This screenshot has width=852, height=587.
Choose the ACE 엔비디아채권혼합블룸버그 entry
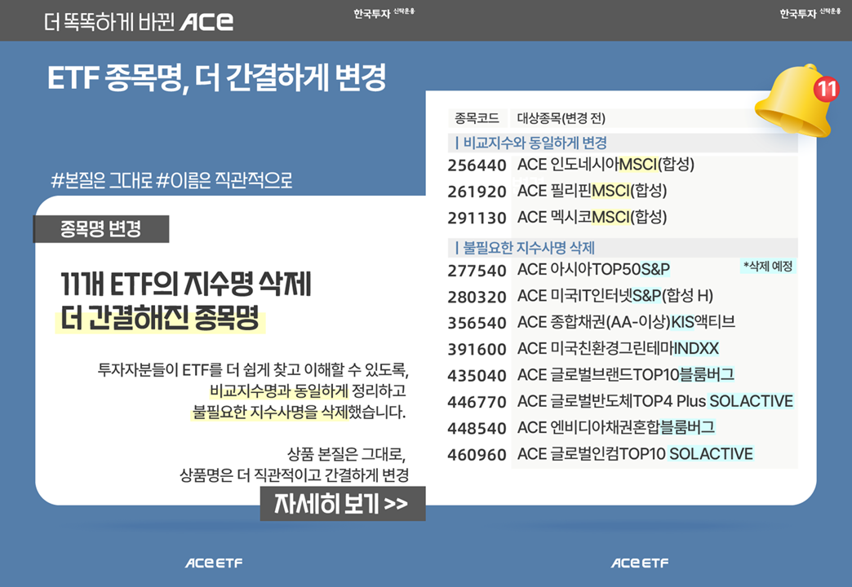[615, 427]
